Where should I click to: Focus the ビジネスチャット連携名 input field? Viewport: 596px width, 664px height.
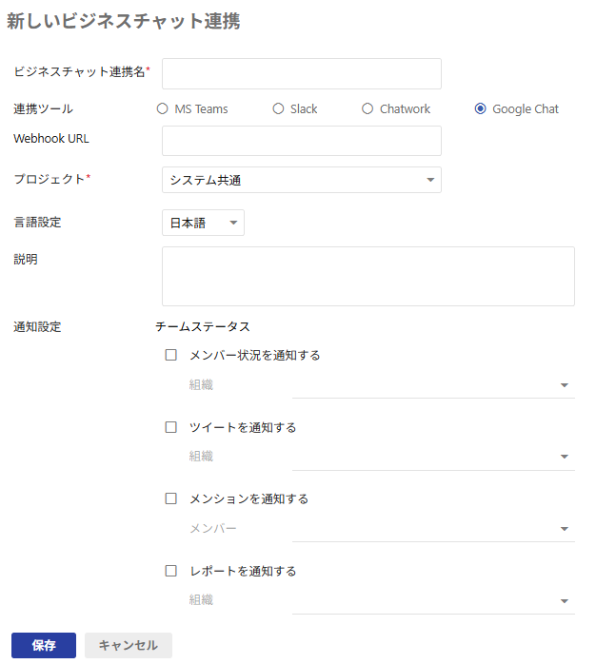coord(302,73)
